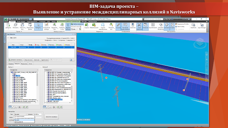Switch to the Главная ribbon tab
Viewport: 228px width, 128px height.
12,21
